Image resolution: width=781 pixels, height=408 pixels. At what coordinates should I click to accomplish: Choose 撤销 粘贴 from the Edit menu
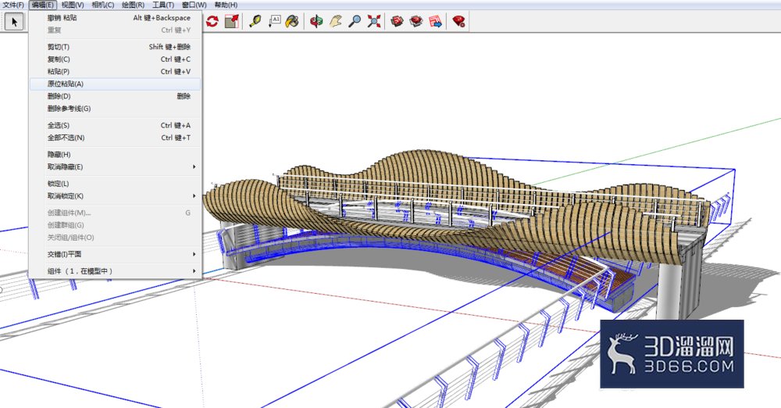coord(115,17)
